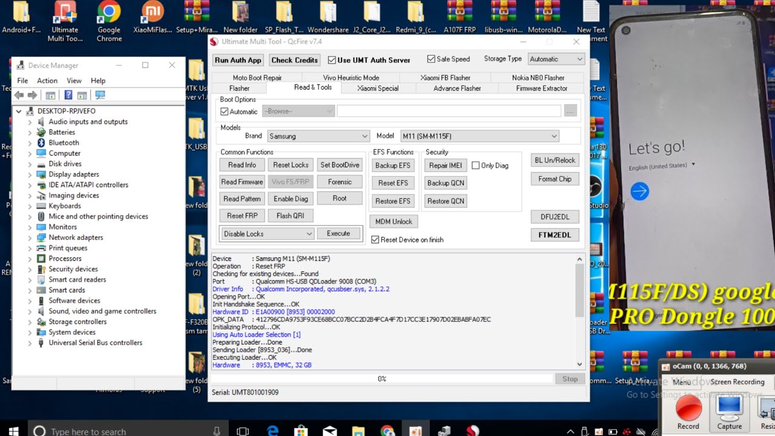Expand the Network adapters node
Screen dimensions: 775x436
coord(30,237)
